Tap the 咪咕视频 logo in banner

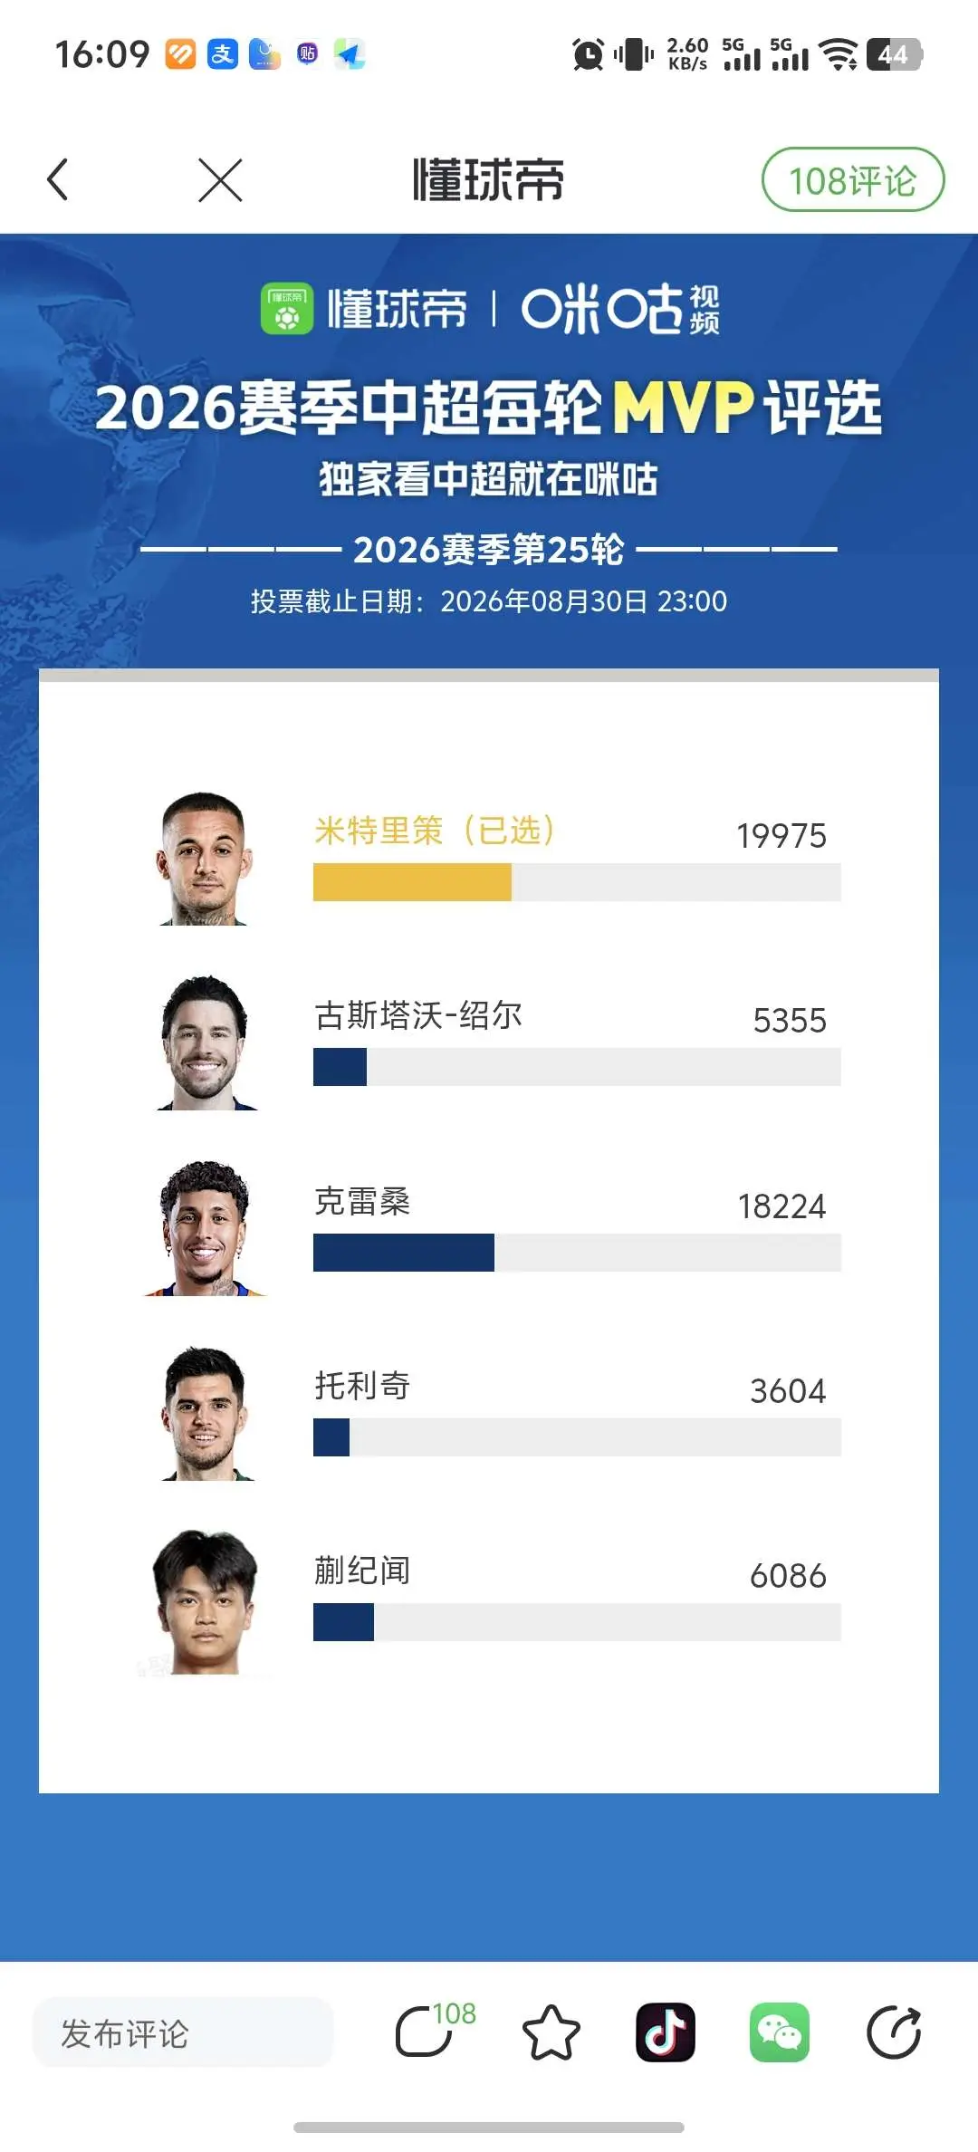(x=620, y=309)
